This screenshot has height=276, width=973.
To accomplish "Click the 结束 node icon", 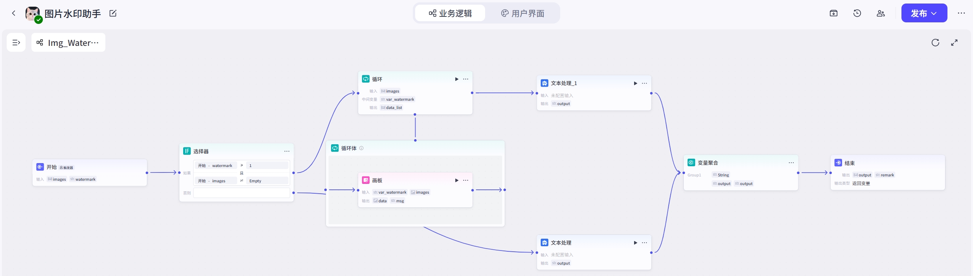I will coord(838,163).
